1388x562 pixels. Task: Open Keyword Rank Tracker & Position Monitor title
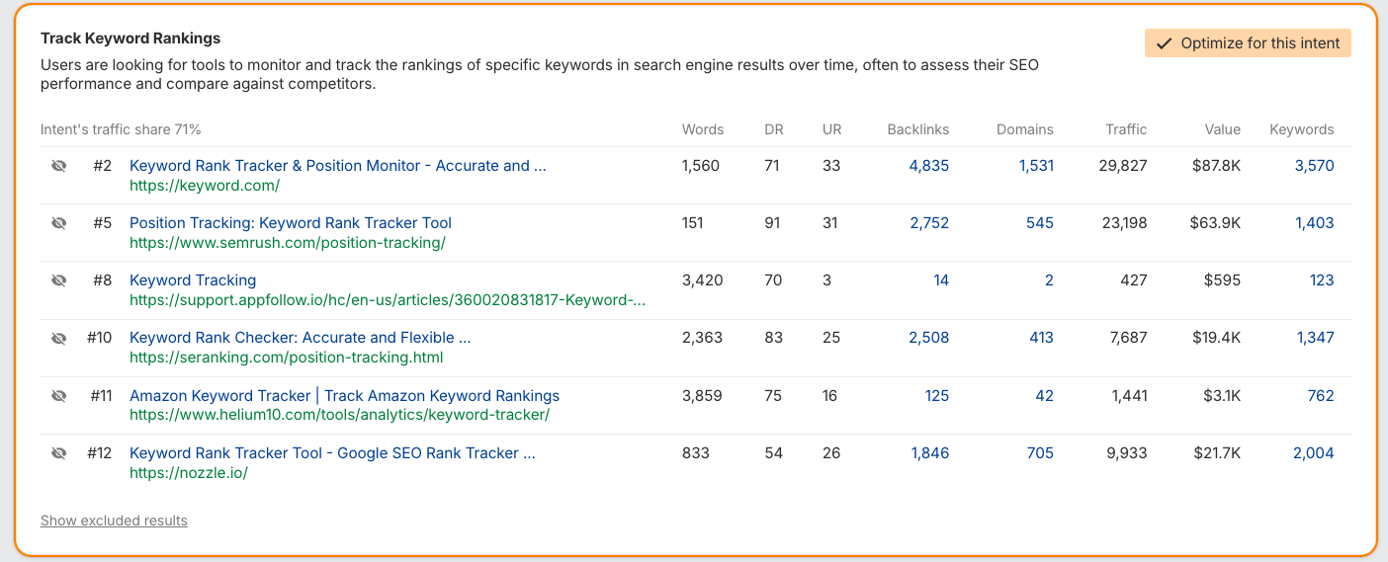(337, 166)
